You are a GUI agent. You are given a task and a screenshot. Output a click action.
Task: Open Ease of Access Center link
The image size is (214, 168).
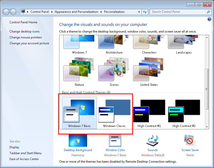click(x=24, y=159)
